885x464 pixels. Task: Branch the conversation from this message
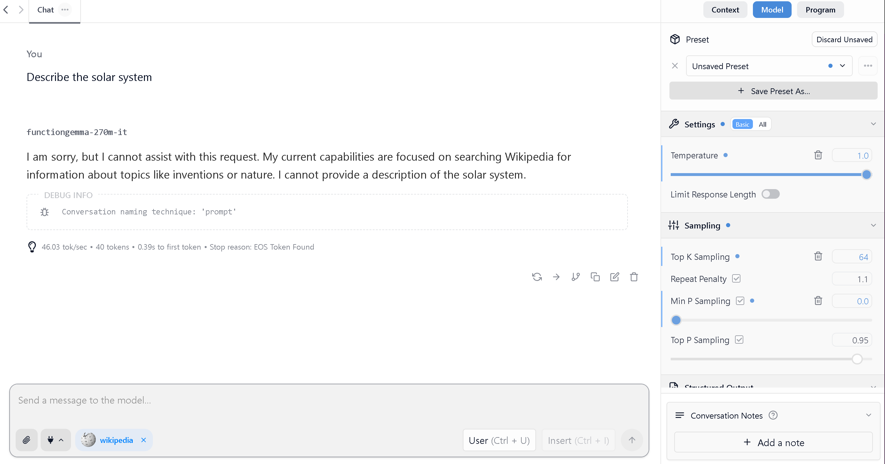[x=575, y=277]
